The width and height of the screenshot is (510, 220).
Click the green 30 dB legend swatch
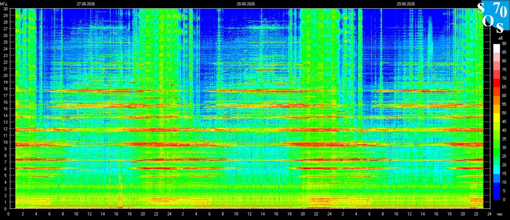[497, 152]
